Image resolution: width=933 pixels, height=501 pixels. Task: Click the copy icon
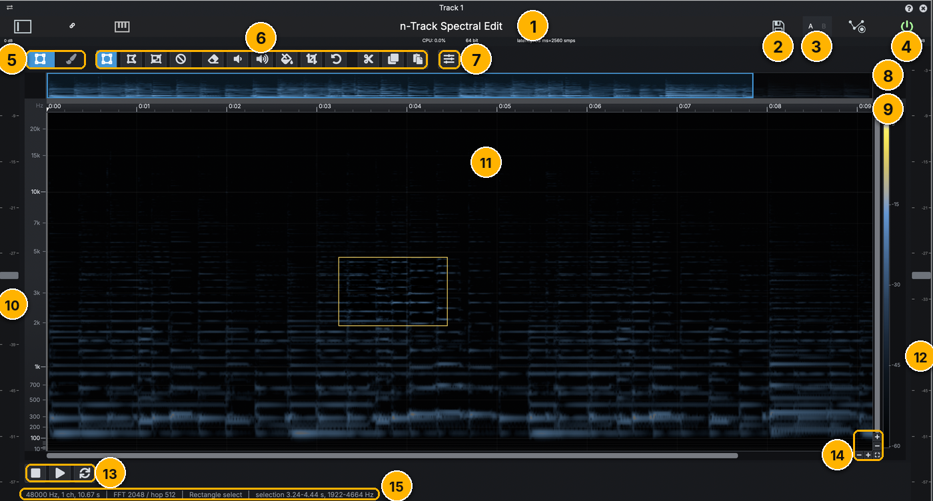coord(393,59)
